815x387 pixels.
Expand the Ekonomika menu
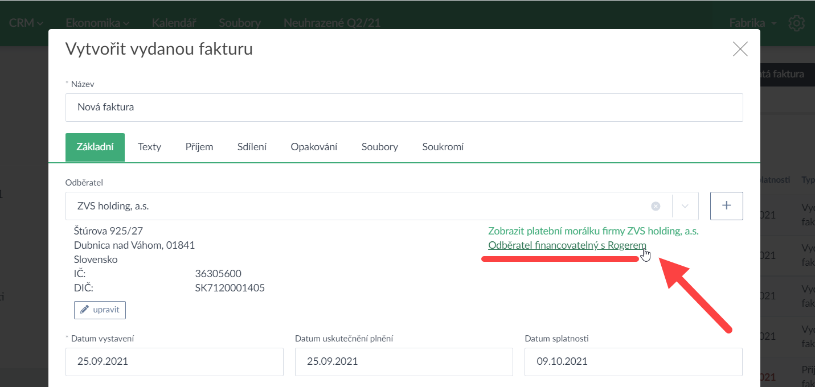tap(97, 23)
